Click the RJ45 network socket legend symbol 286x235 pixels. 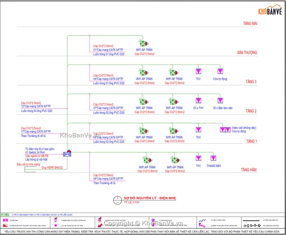tap(154, 220)
